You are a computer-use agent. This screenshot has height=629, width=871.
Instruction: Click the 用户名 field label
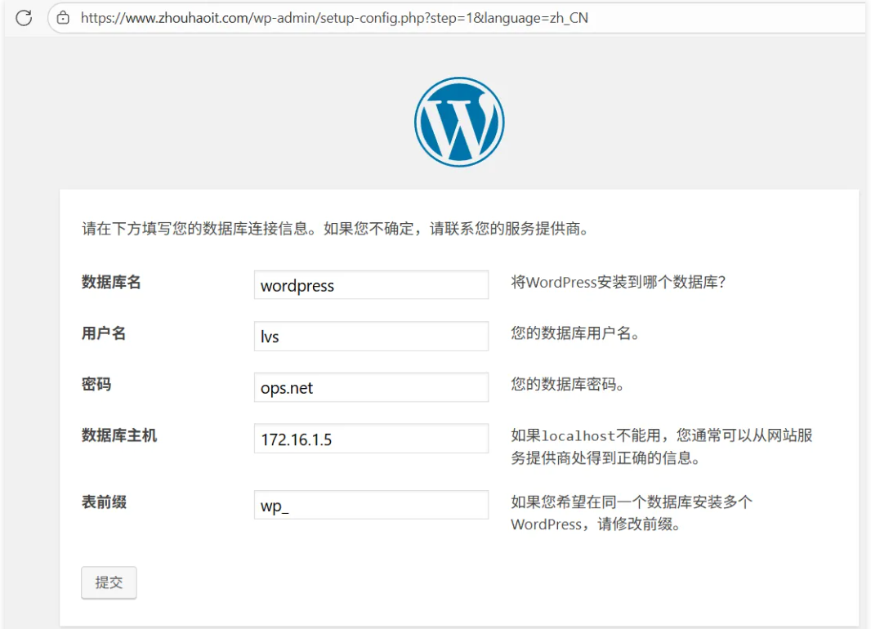tap(104, 333)
